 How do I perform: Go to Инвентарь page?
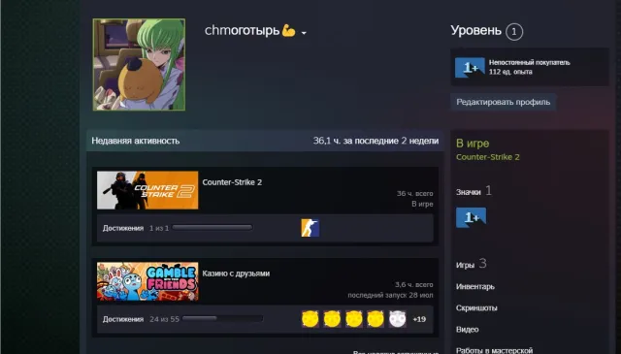(474, 287)
